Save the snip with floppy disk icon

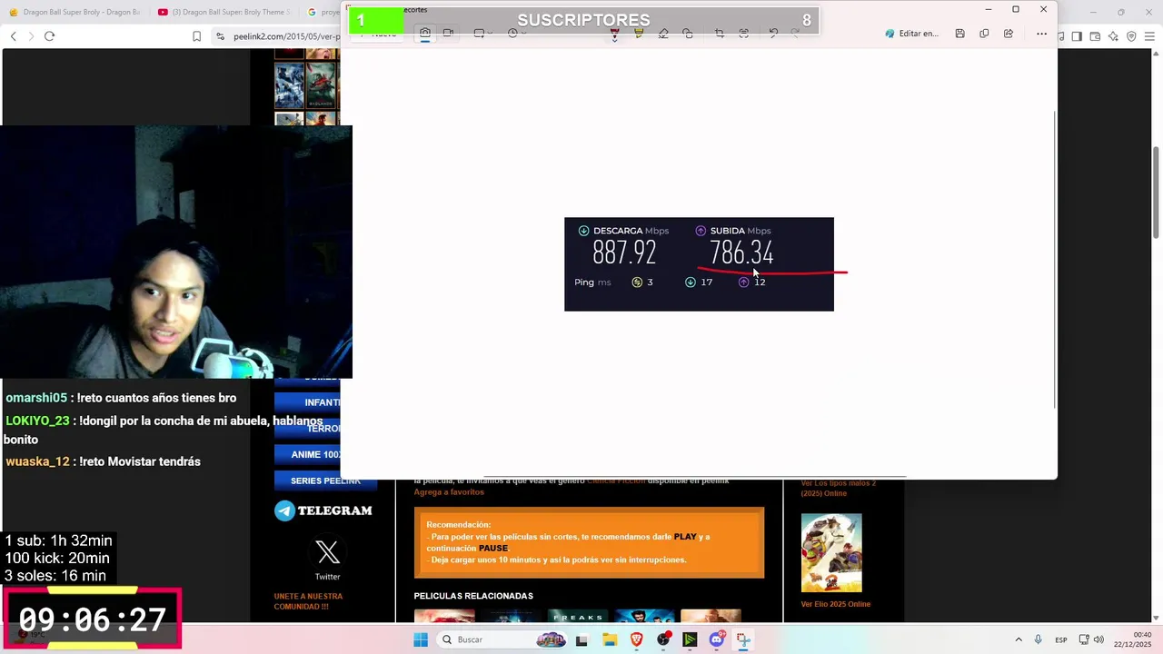tap(959, 34)
